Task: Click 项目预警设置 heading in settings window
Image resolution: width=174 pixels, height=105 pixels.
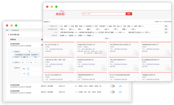Action: [x=14, y=35]
